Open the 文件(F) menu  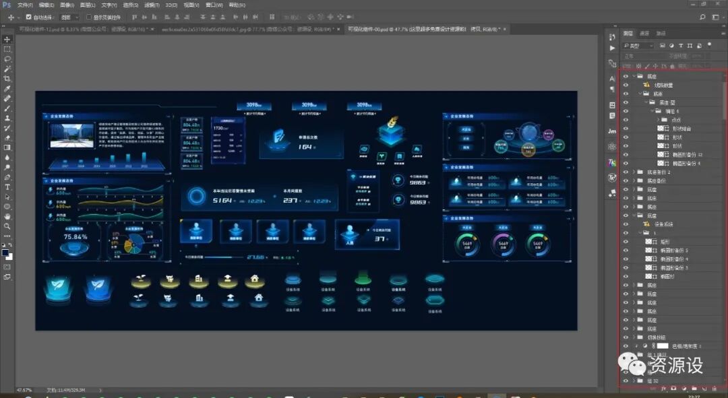25,5
